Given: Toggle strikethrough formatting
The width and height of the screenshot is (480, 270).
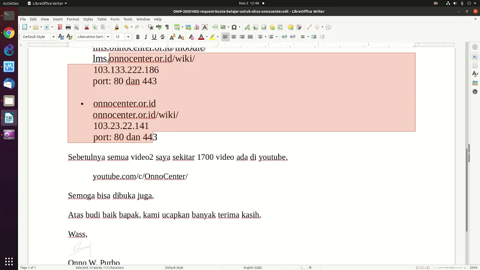Looking at the screenshot, I should (x=162, y=37).
